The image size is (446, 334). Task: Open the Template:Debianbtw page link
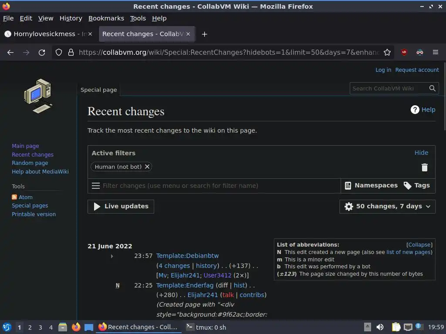point(187,256)
